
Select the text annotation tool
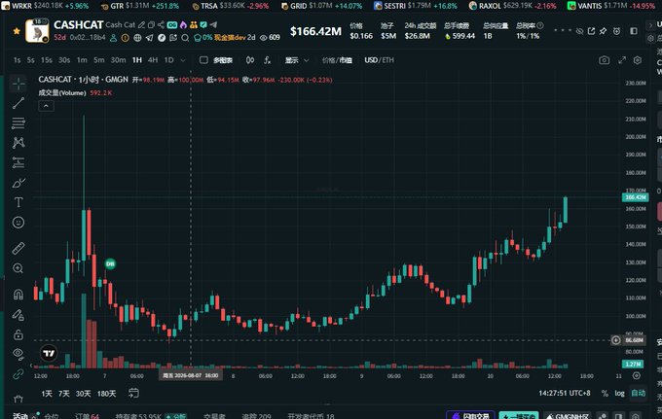18,202
